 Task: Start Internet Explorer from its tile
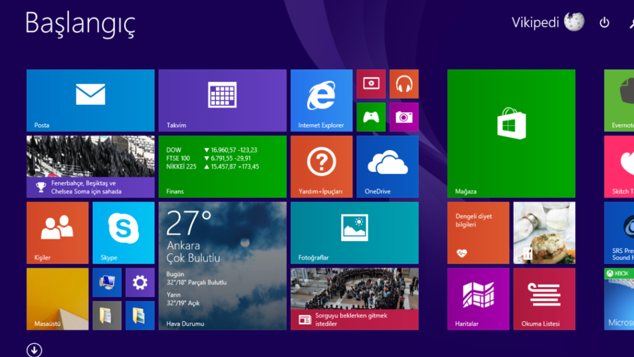click(x=321, y=100)
